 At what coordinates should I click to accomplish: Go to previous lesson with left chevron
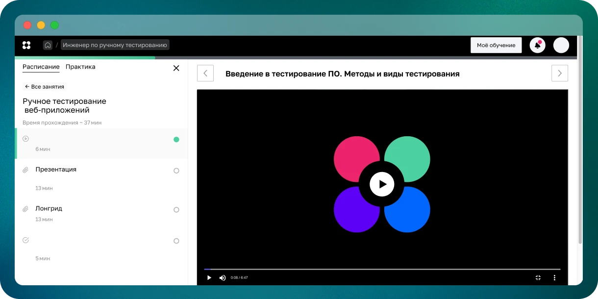pyautogui.click(x=205, y=74)
